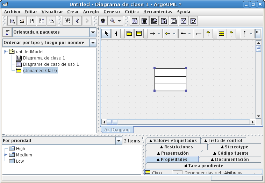Image resolution: width=265 pixels, height=183 pixels.
Task: Select the New Class tool
Action: click(x=139, y=34)
